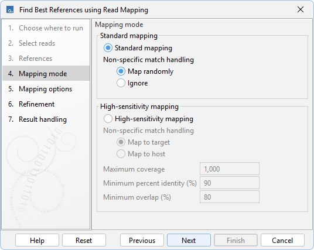Click the Mapping mode heading text

pyautogui.click(x=119, y=25)
